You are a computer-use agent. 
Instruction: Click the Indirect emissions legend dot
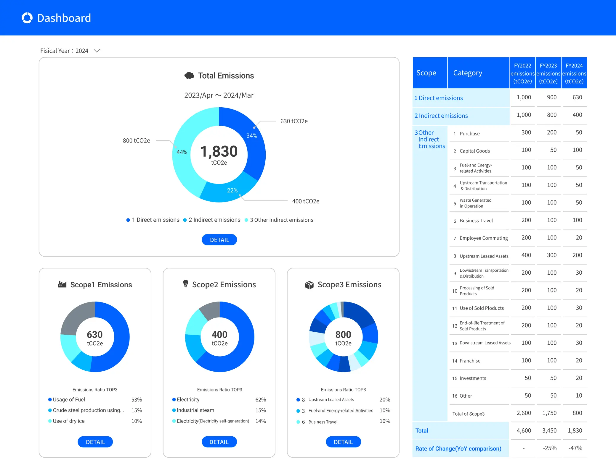pyautogui.click(x=185, y=220)
